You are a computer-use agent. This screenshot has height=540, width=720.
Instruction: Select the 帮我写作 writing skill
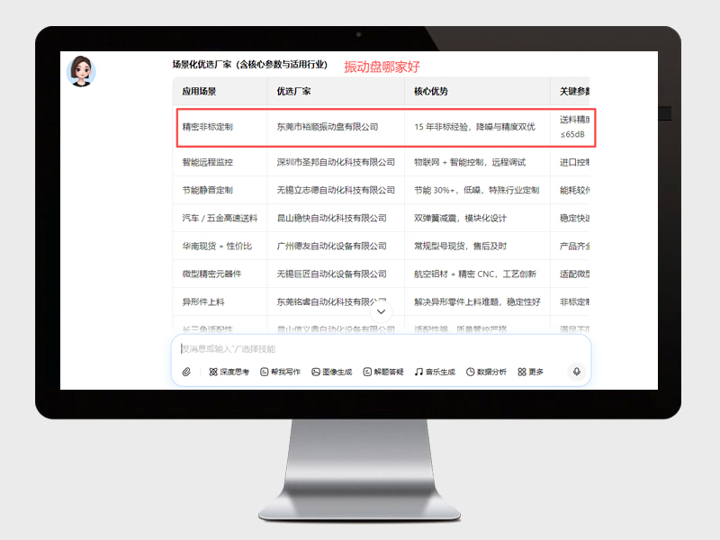click(280, 372)
